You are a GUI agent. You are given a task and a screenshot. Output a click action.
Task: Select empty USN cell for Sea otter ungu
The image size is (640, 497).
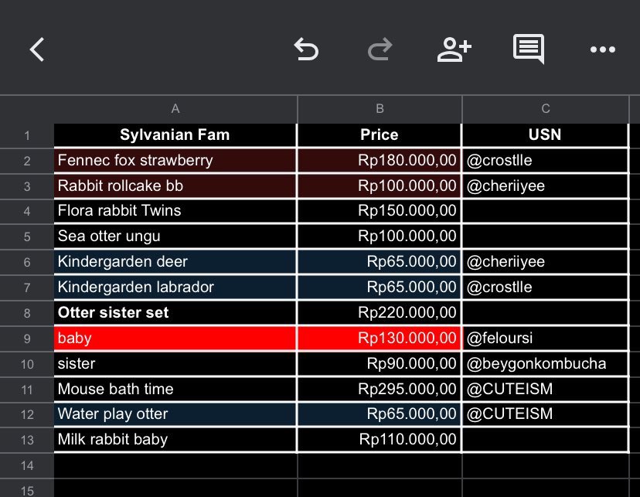pyautogui.click(x=545, y=237)
